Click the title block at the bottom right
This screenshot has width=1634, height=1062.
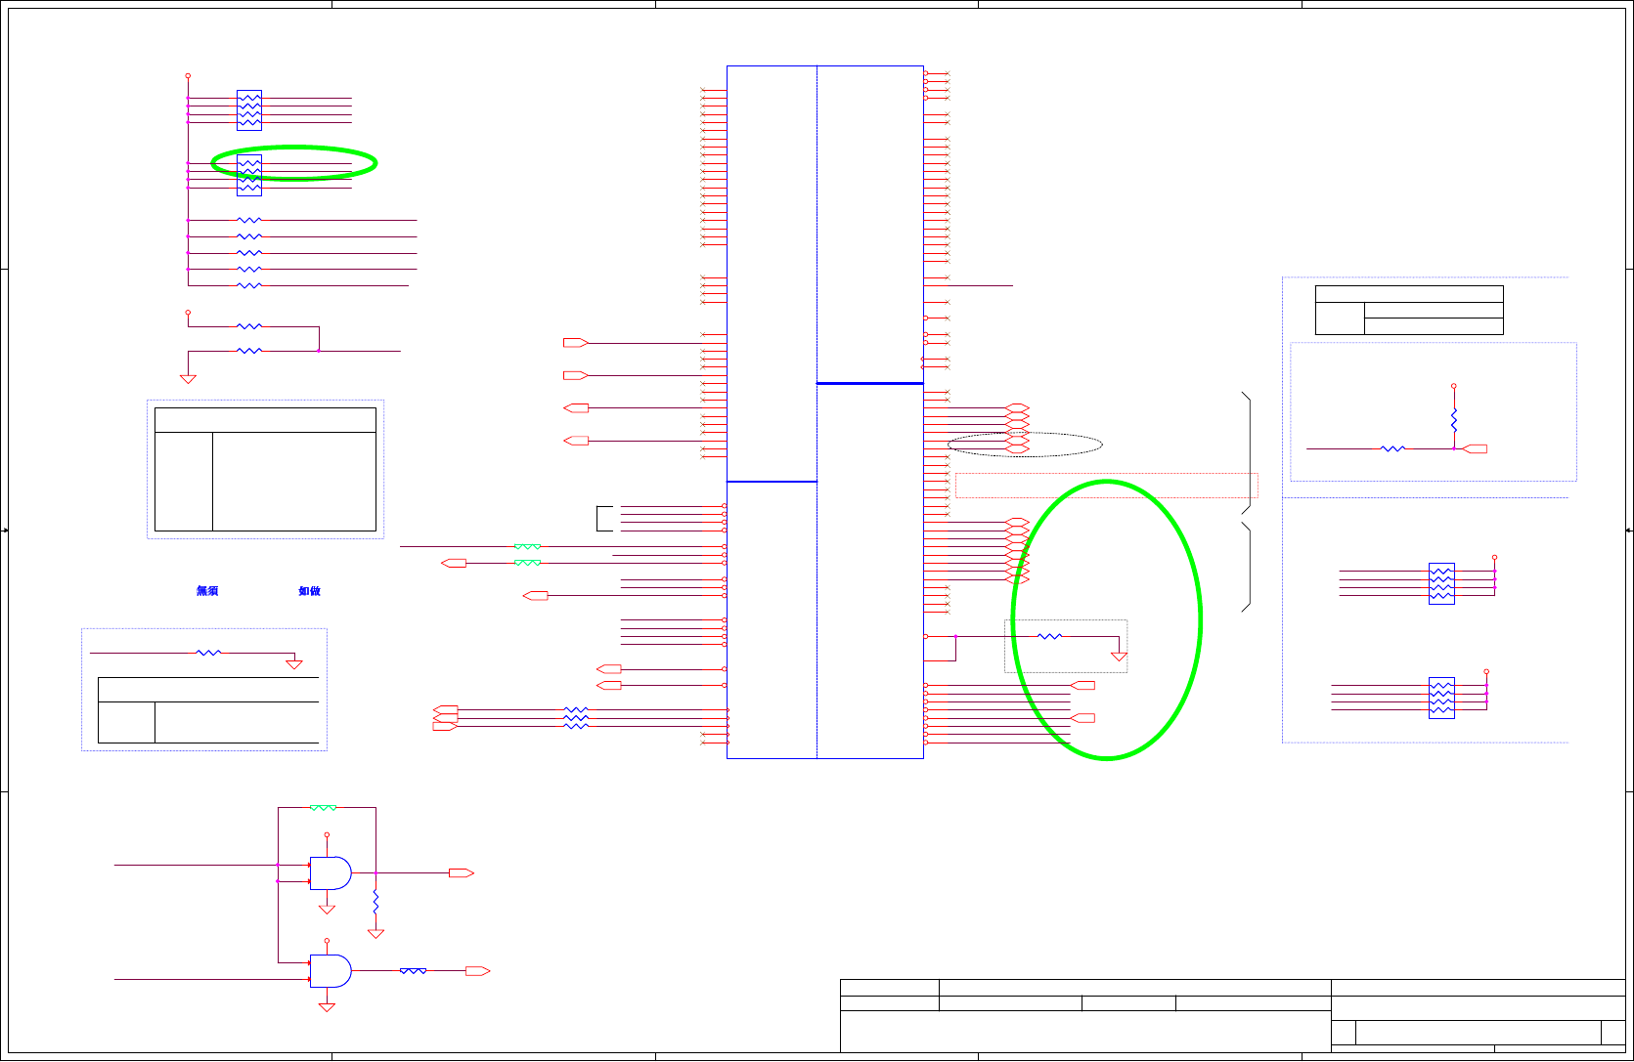tap(1233, 1016)
